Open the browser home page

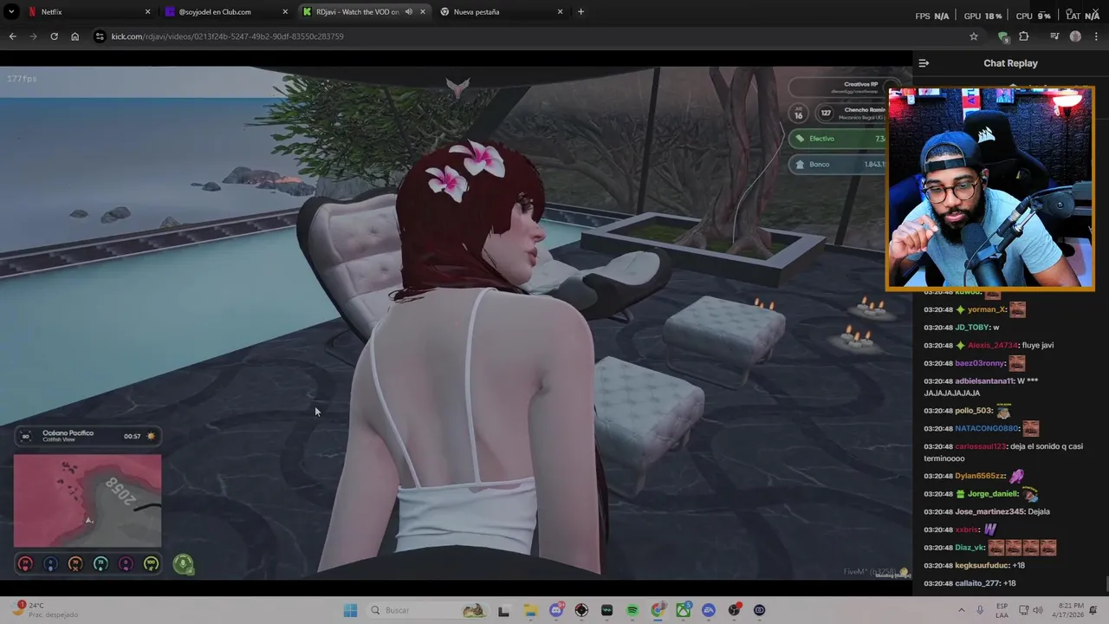pos(75,36)
